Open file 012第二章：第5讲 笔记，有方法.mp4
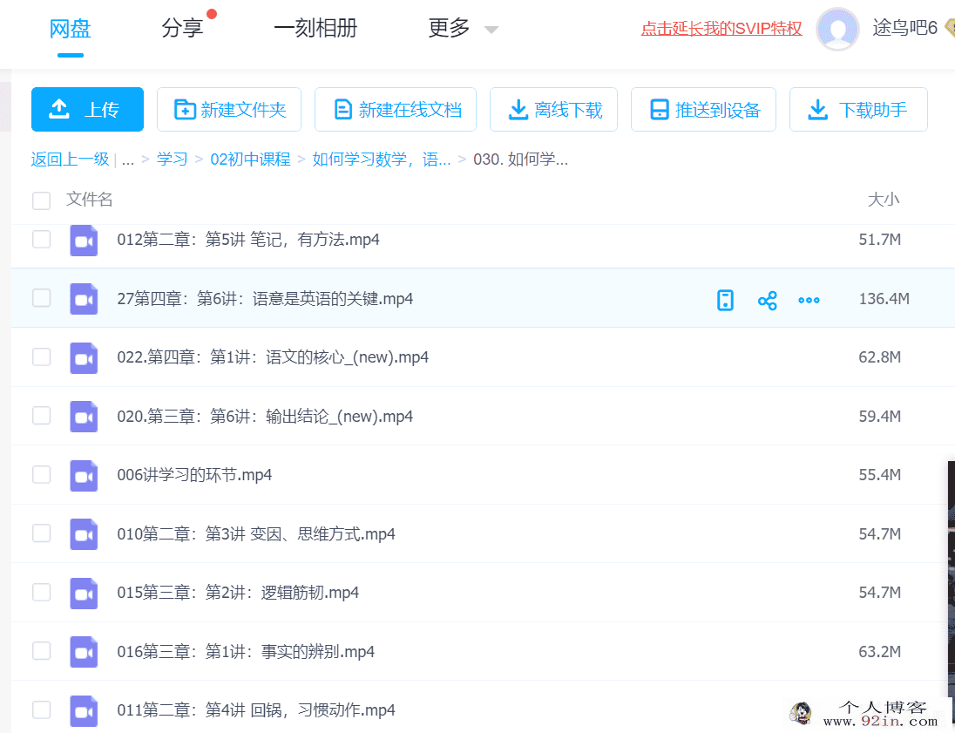The width and height of the screenshot is (955, 733). (247, 240)
